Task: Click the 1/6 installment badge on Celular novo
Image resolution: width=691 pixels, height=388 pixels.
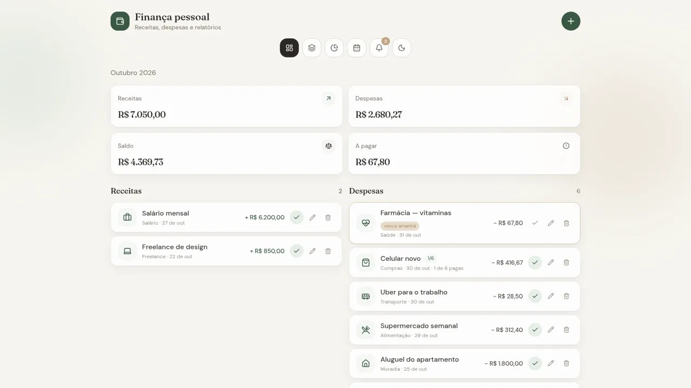Action: (x=431, y=259)
